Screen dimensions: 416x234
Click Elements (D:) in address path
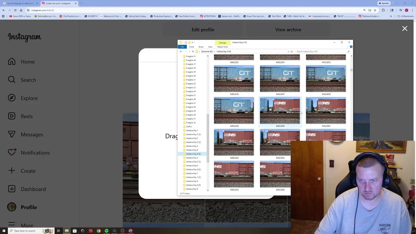(207, 51)
